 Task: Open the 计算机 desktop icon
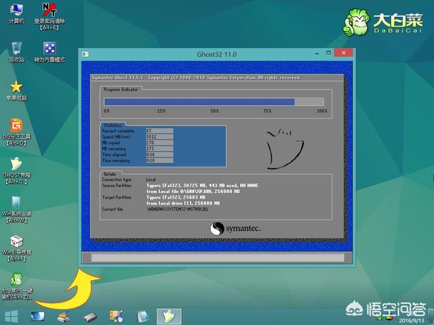(x=16, y=14)
